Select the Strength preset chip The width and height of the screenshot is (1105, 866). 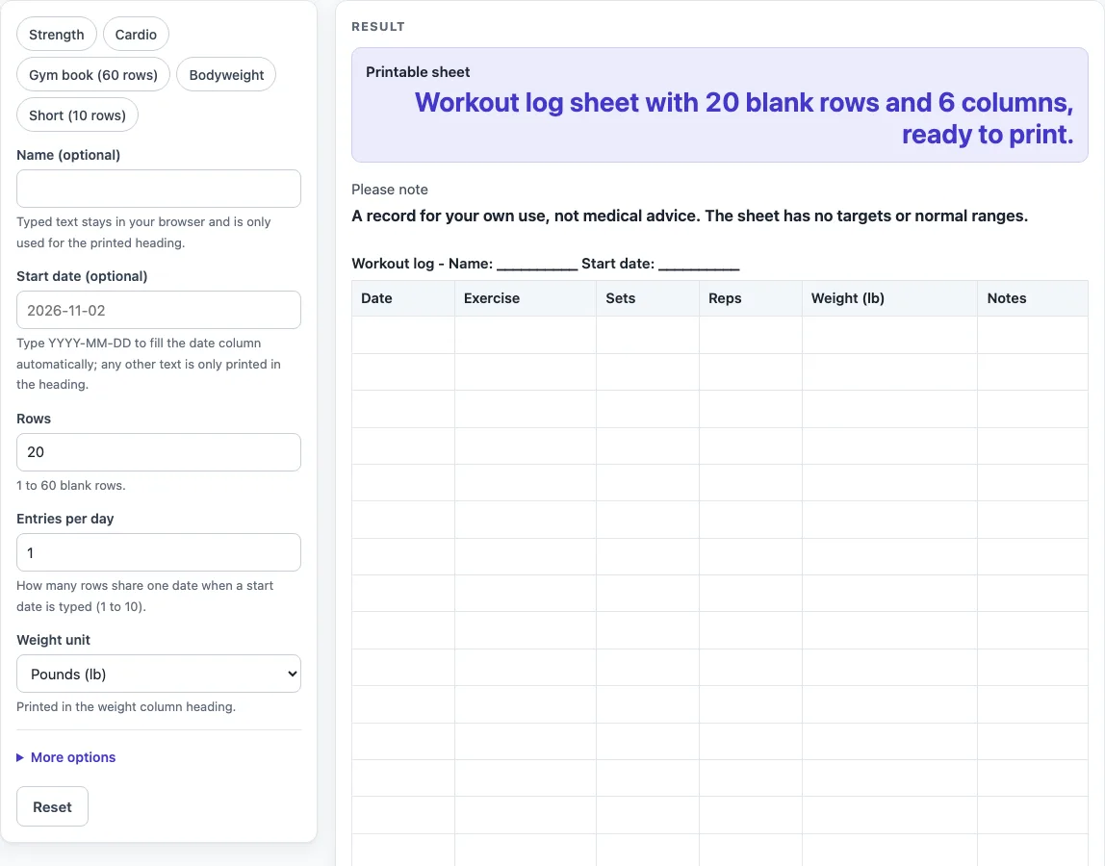click(x=57, y=35)
